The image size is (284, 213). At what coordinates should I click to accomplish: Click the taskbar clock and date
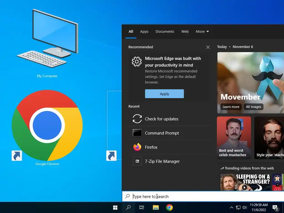(259, 207)
